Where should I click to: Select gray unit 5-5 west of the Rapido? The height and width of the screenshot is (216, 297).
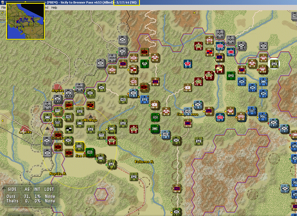47,106
